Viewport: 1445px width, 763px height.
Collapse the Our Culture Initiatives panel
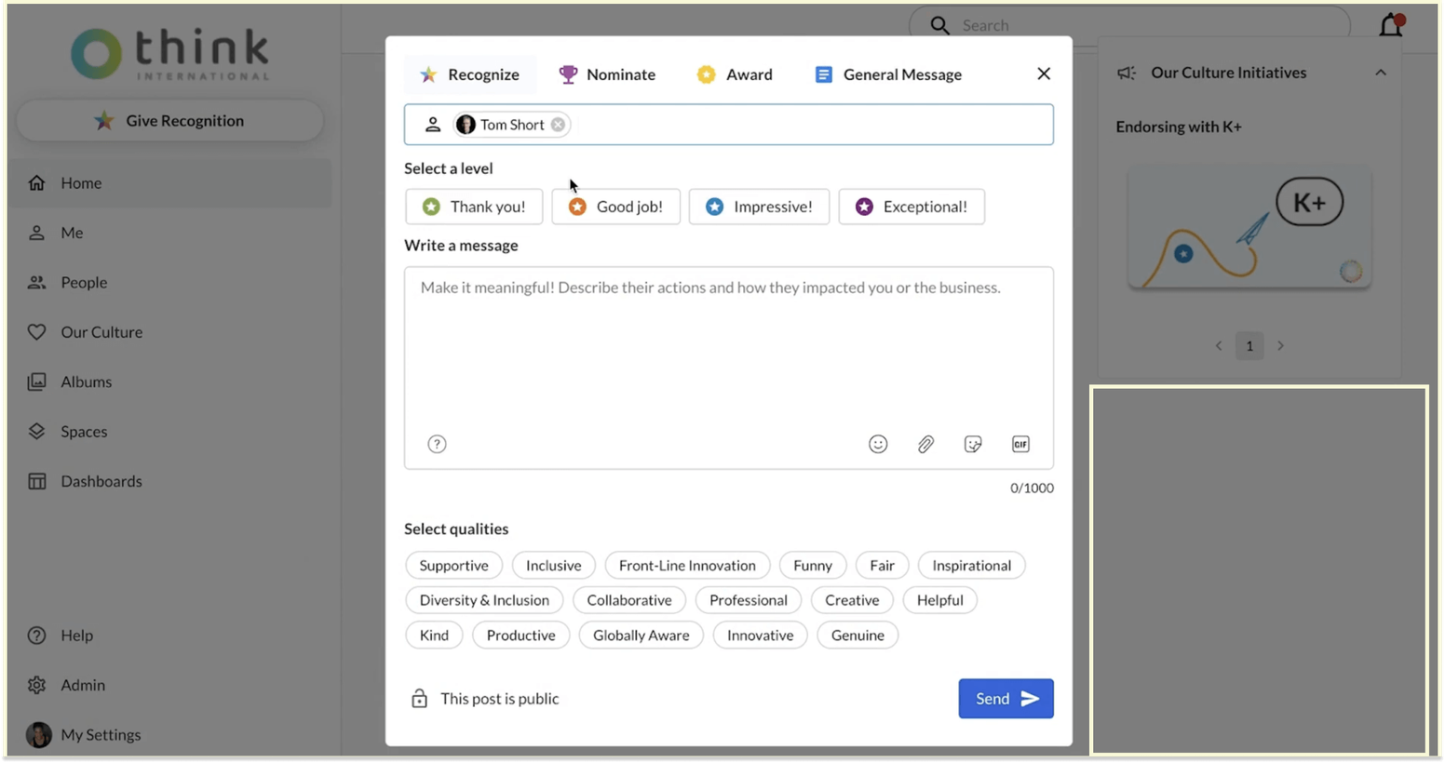click(1381, 73)
